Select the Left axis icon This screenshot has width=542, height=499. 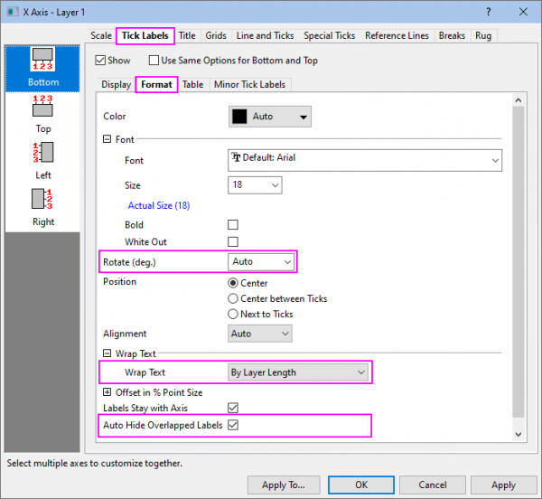[42, 155]
